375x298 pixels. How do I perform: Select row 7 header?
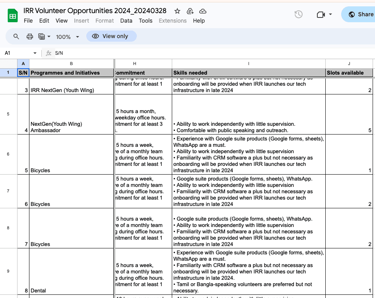8,191
